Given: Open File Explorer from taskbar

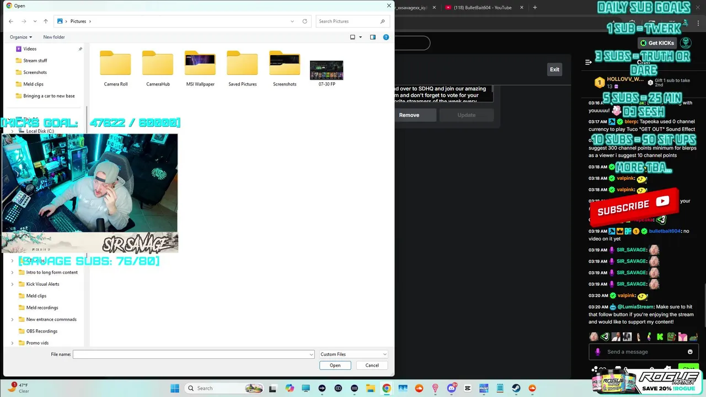Looking at the screenshot, I should coord(370,388).
